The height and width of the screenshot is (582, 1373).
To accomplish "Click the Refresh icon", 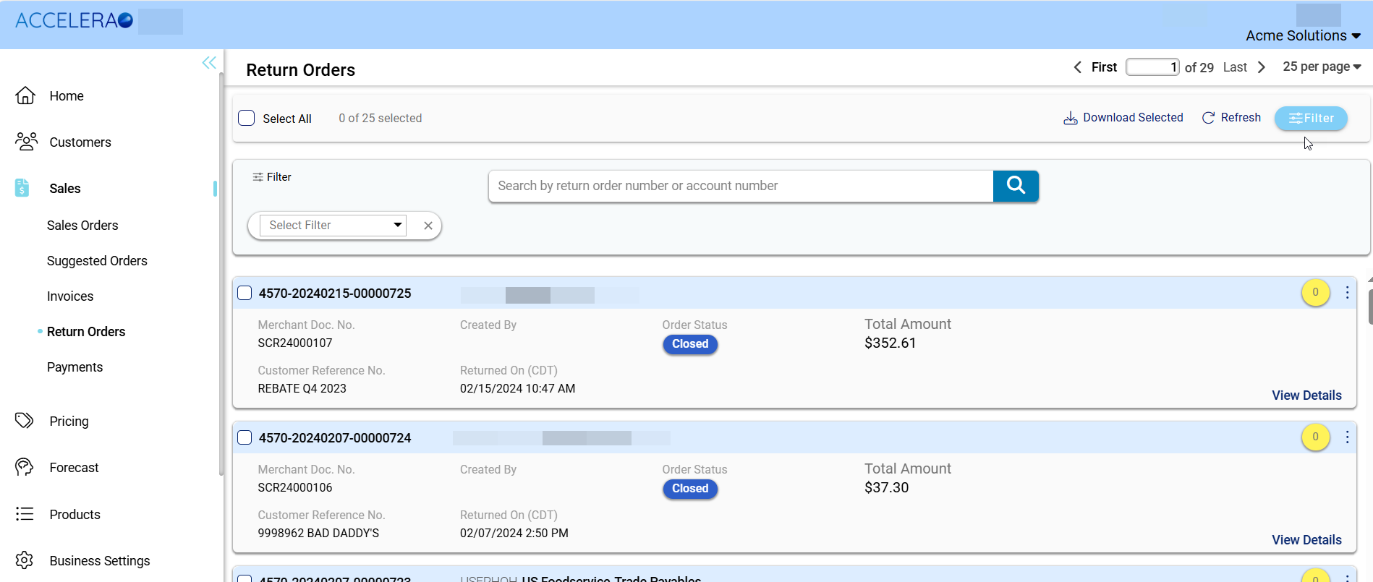I will tap(1208, 118).
